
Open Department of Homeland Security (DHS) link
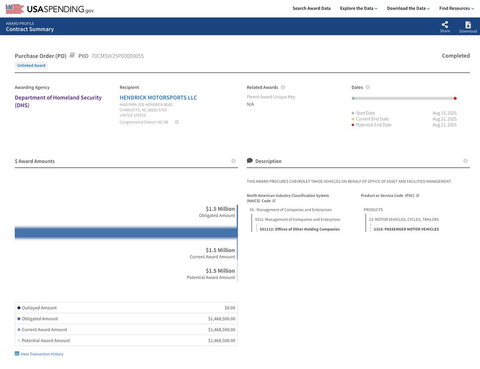click(x=58, y=101)
